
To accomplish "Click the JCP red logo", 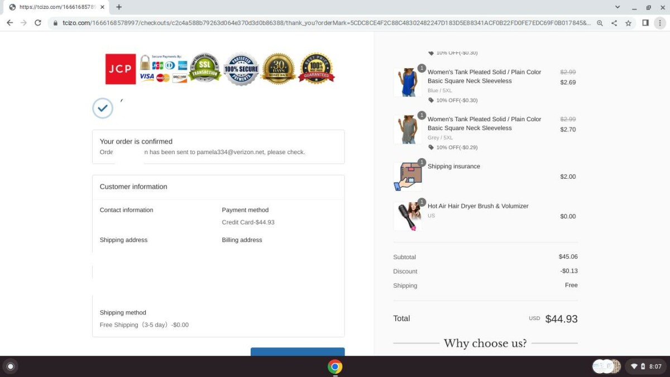I will tap(121, 69).
